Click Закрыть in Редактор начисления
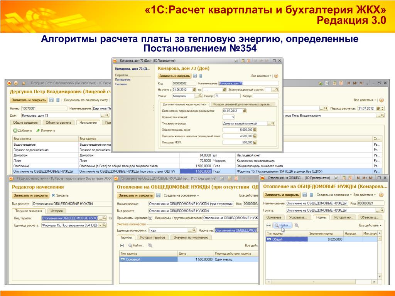This screenshot has height=296, width=395. click(x=60, y=195)
